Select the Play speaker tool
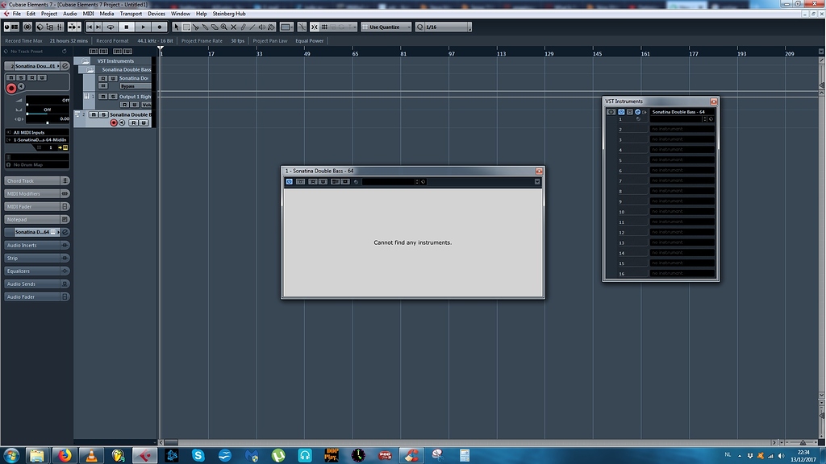This screenshot has width=826, height=464. coord(262,27)
